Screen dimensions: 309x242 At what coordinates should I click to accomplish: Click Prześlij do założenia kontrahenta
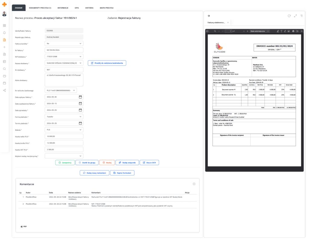107,63
